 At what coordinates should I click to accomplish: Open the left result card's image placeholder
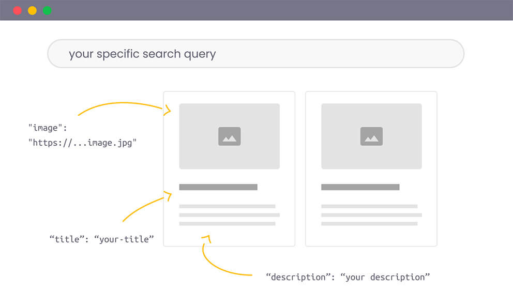[229, 136]
